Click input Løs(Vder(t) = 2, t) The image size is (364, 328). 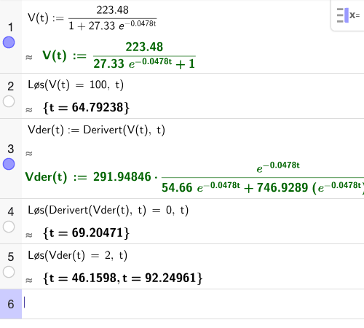pos(77,256)
